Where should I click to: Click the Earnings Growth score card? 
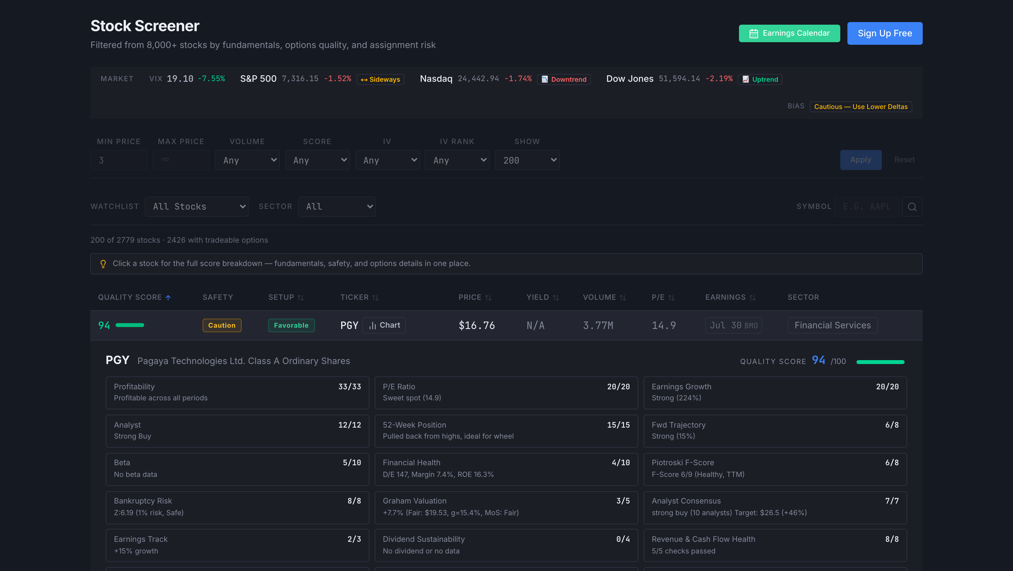pyautogui.click(x=775, y=393)
